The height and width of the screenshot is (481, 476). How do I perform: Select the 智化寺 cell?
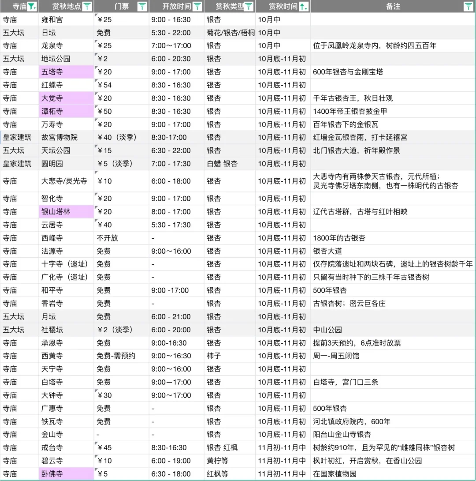66,199
